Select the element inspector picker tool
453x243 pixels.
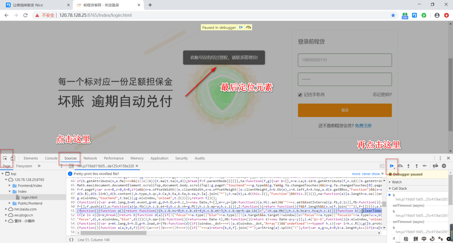5,157
